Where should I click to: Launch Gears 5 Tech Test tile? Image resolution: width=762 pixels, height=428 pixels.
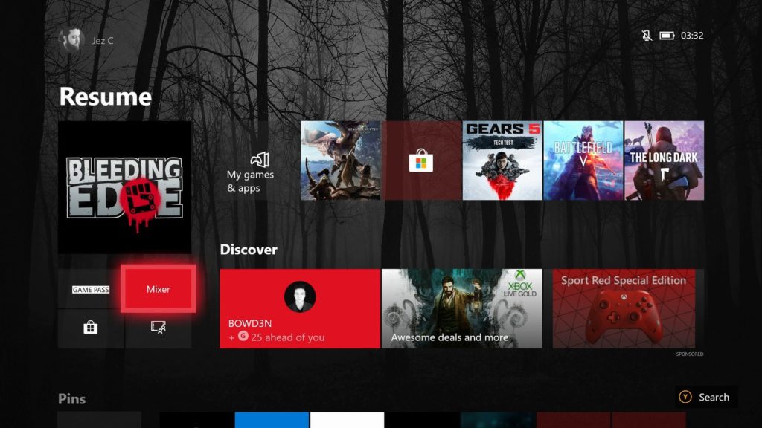click(x=502, y=160)
